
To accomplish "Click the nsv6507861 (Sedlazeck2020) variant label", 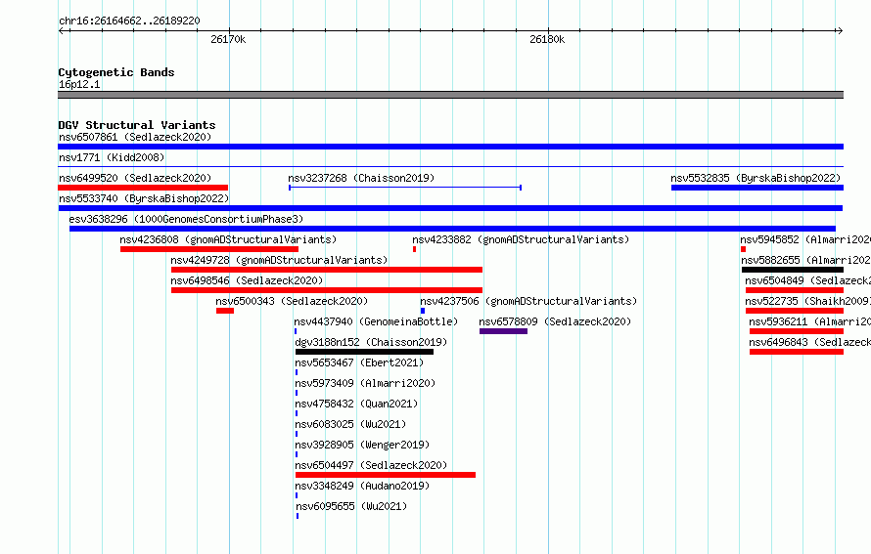I will click(x=135, y=137).
